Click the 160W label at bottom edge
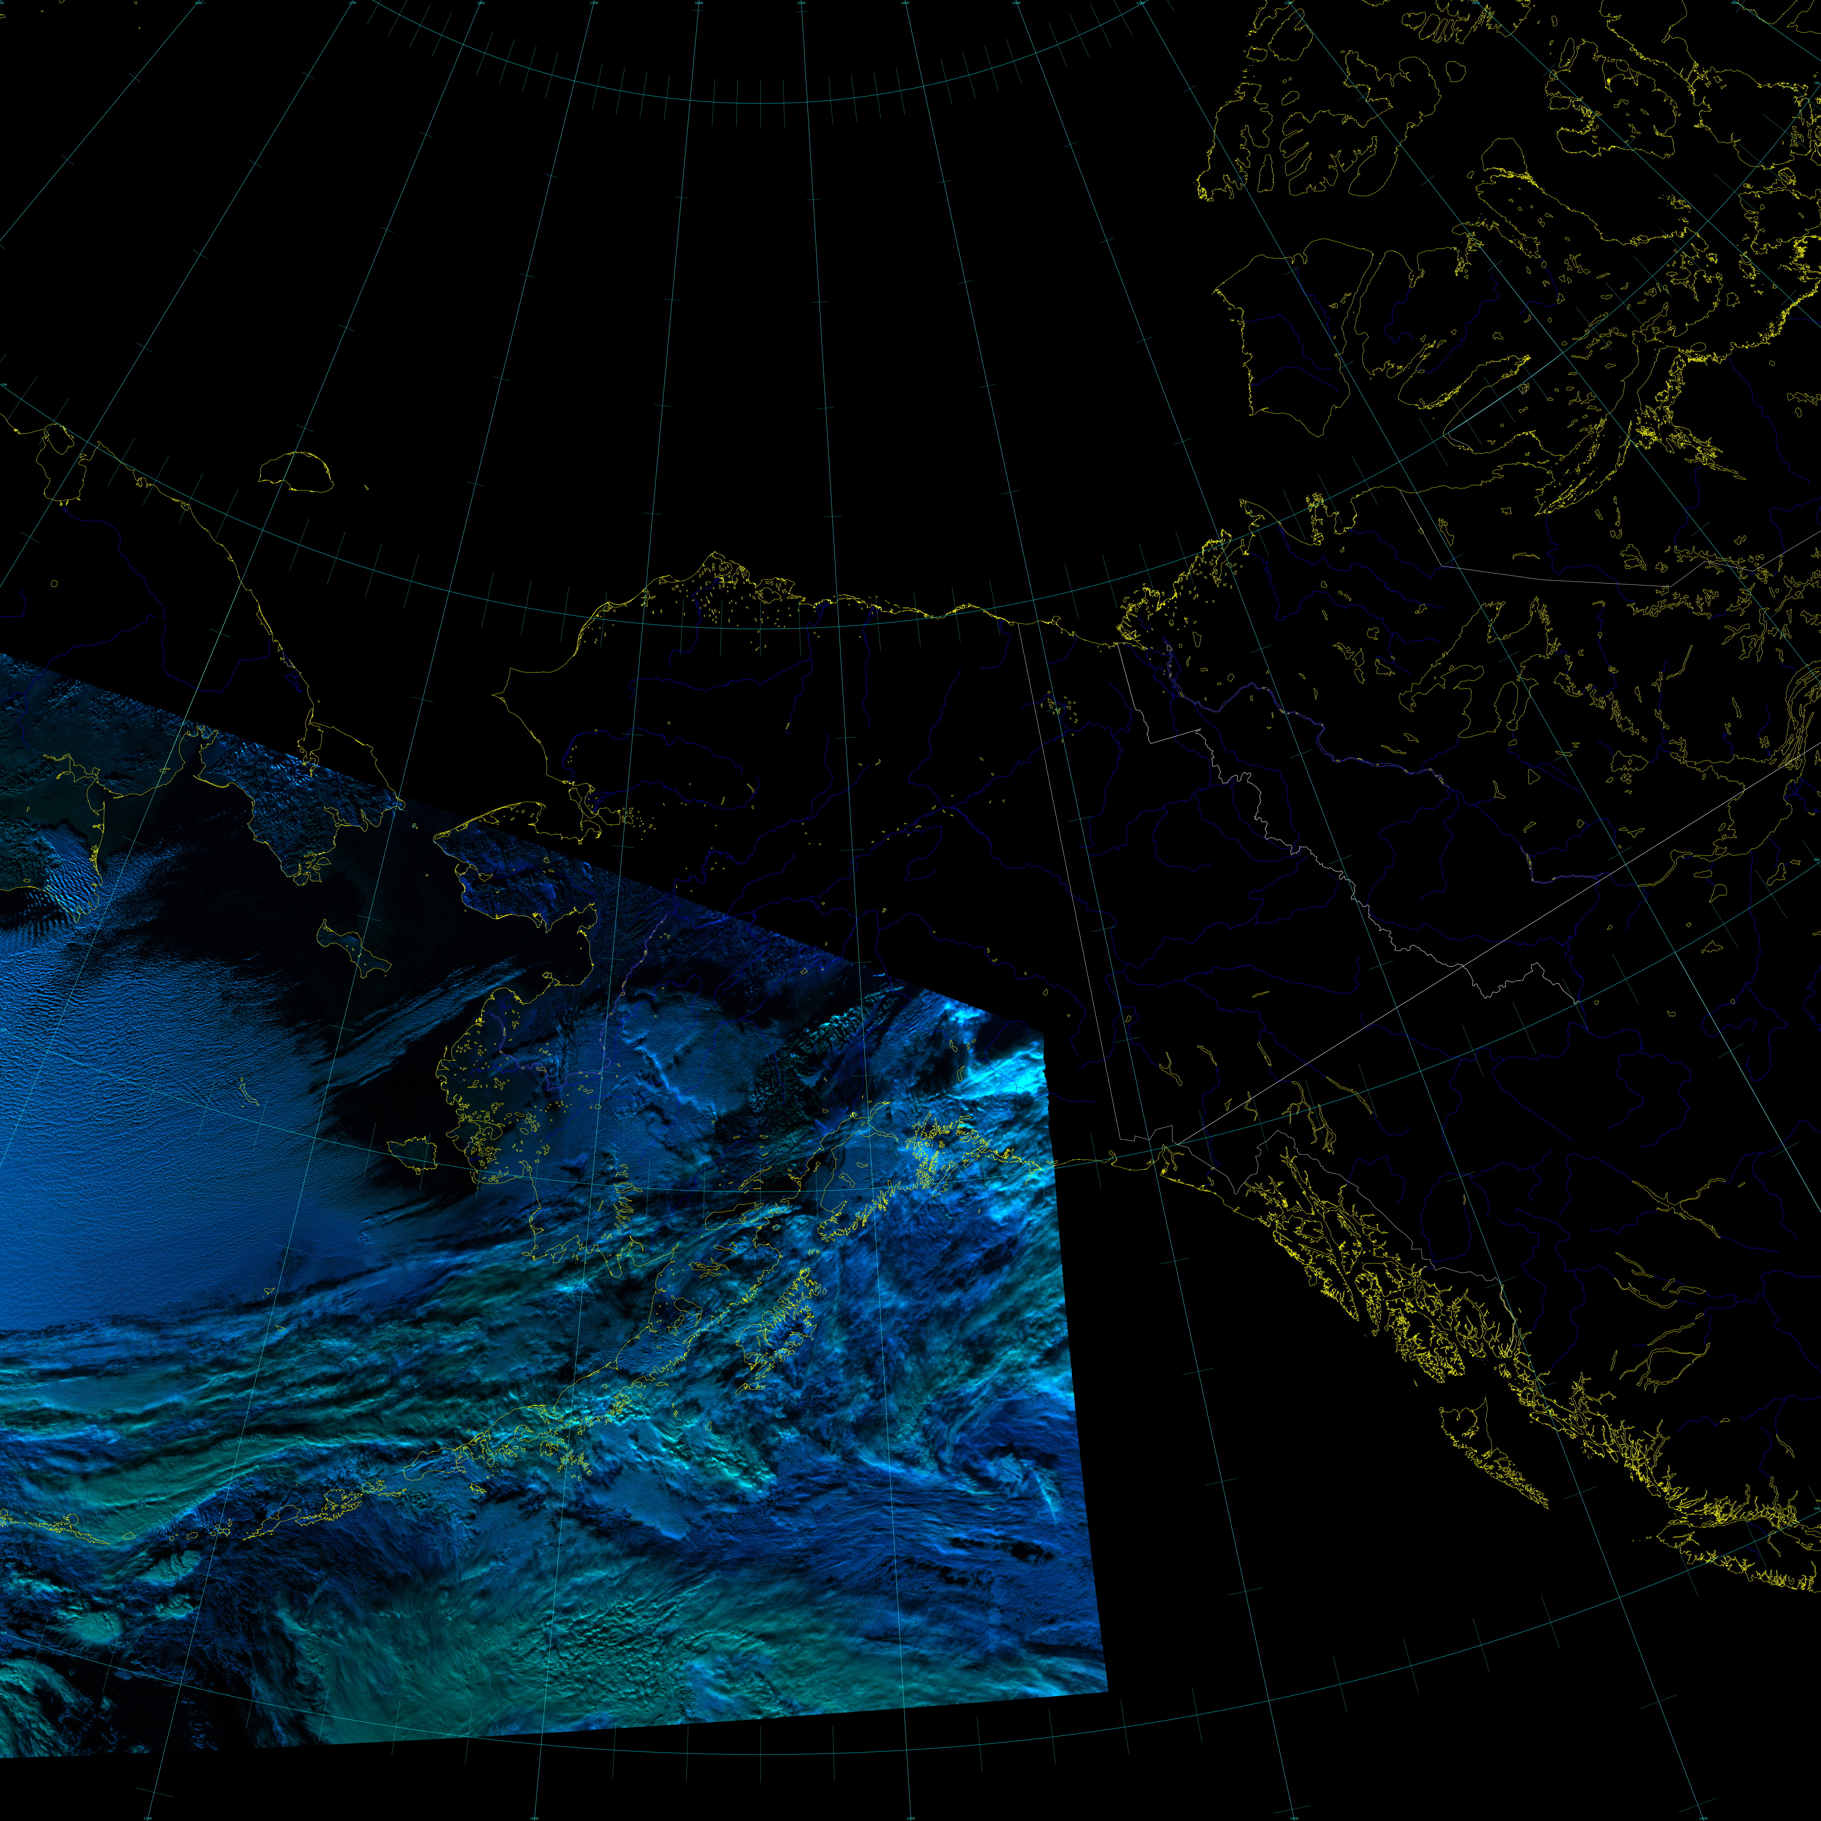The width and height of the screenshot is (1821, 1821). (534, 1818)
